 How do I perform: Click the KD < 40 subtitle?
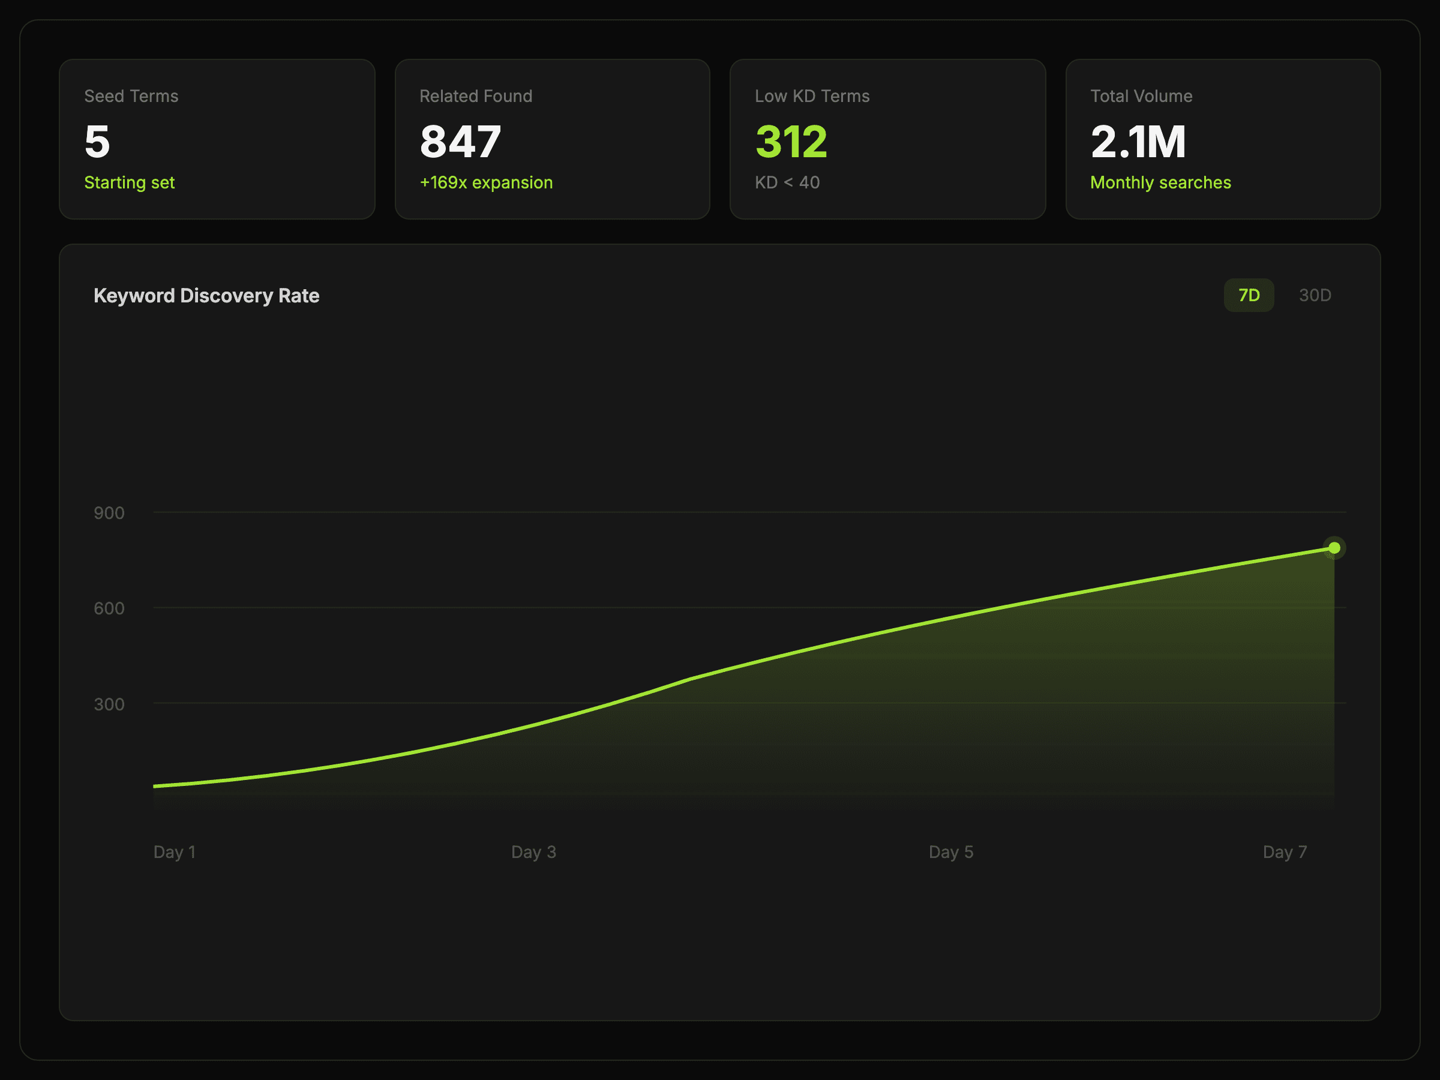click(787, 183)
